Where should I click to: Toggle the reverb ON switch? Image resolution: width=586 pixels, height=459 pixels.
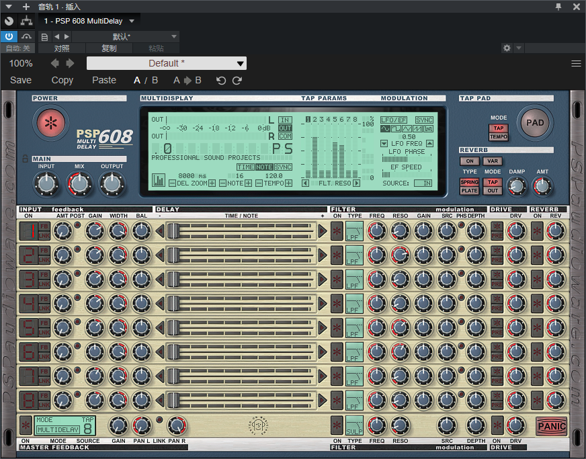point(469,161)
